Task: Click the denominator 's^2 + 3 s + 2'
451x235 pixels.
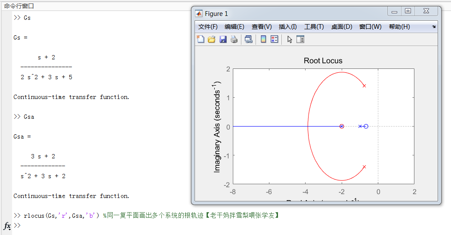Action: coord(43,176)
